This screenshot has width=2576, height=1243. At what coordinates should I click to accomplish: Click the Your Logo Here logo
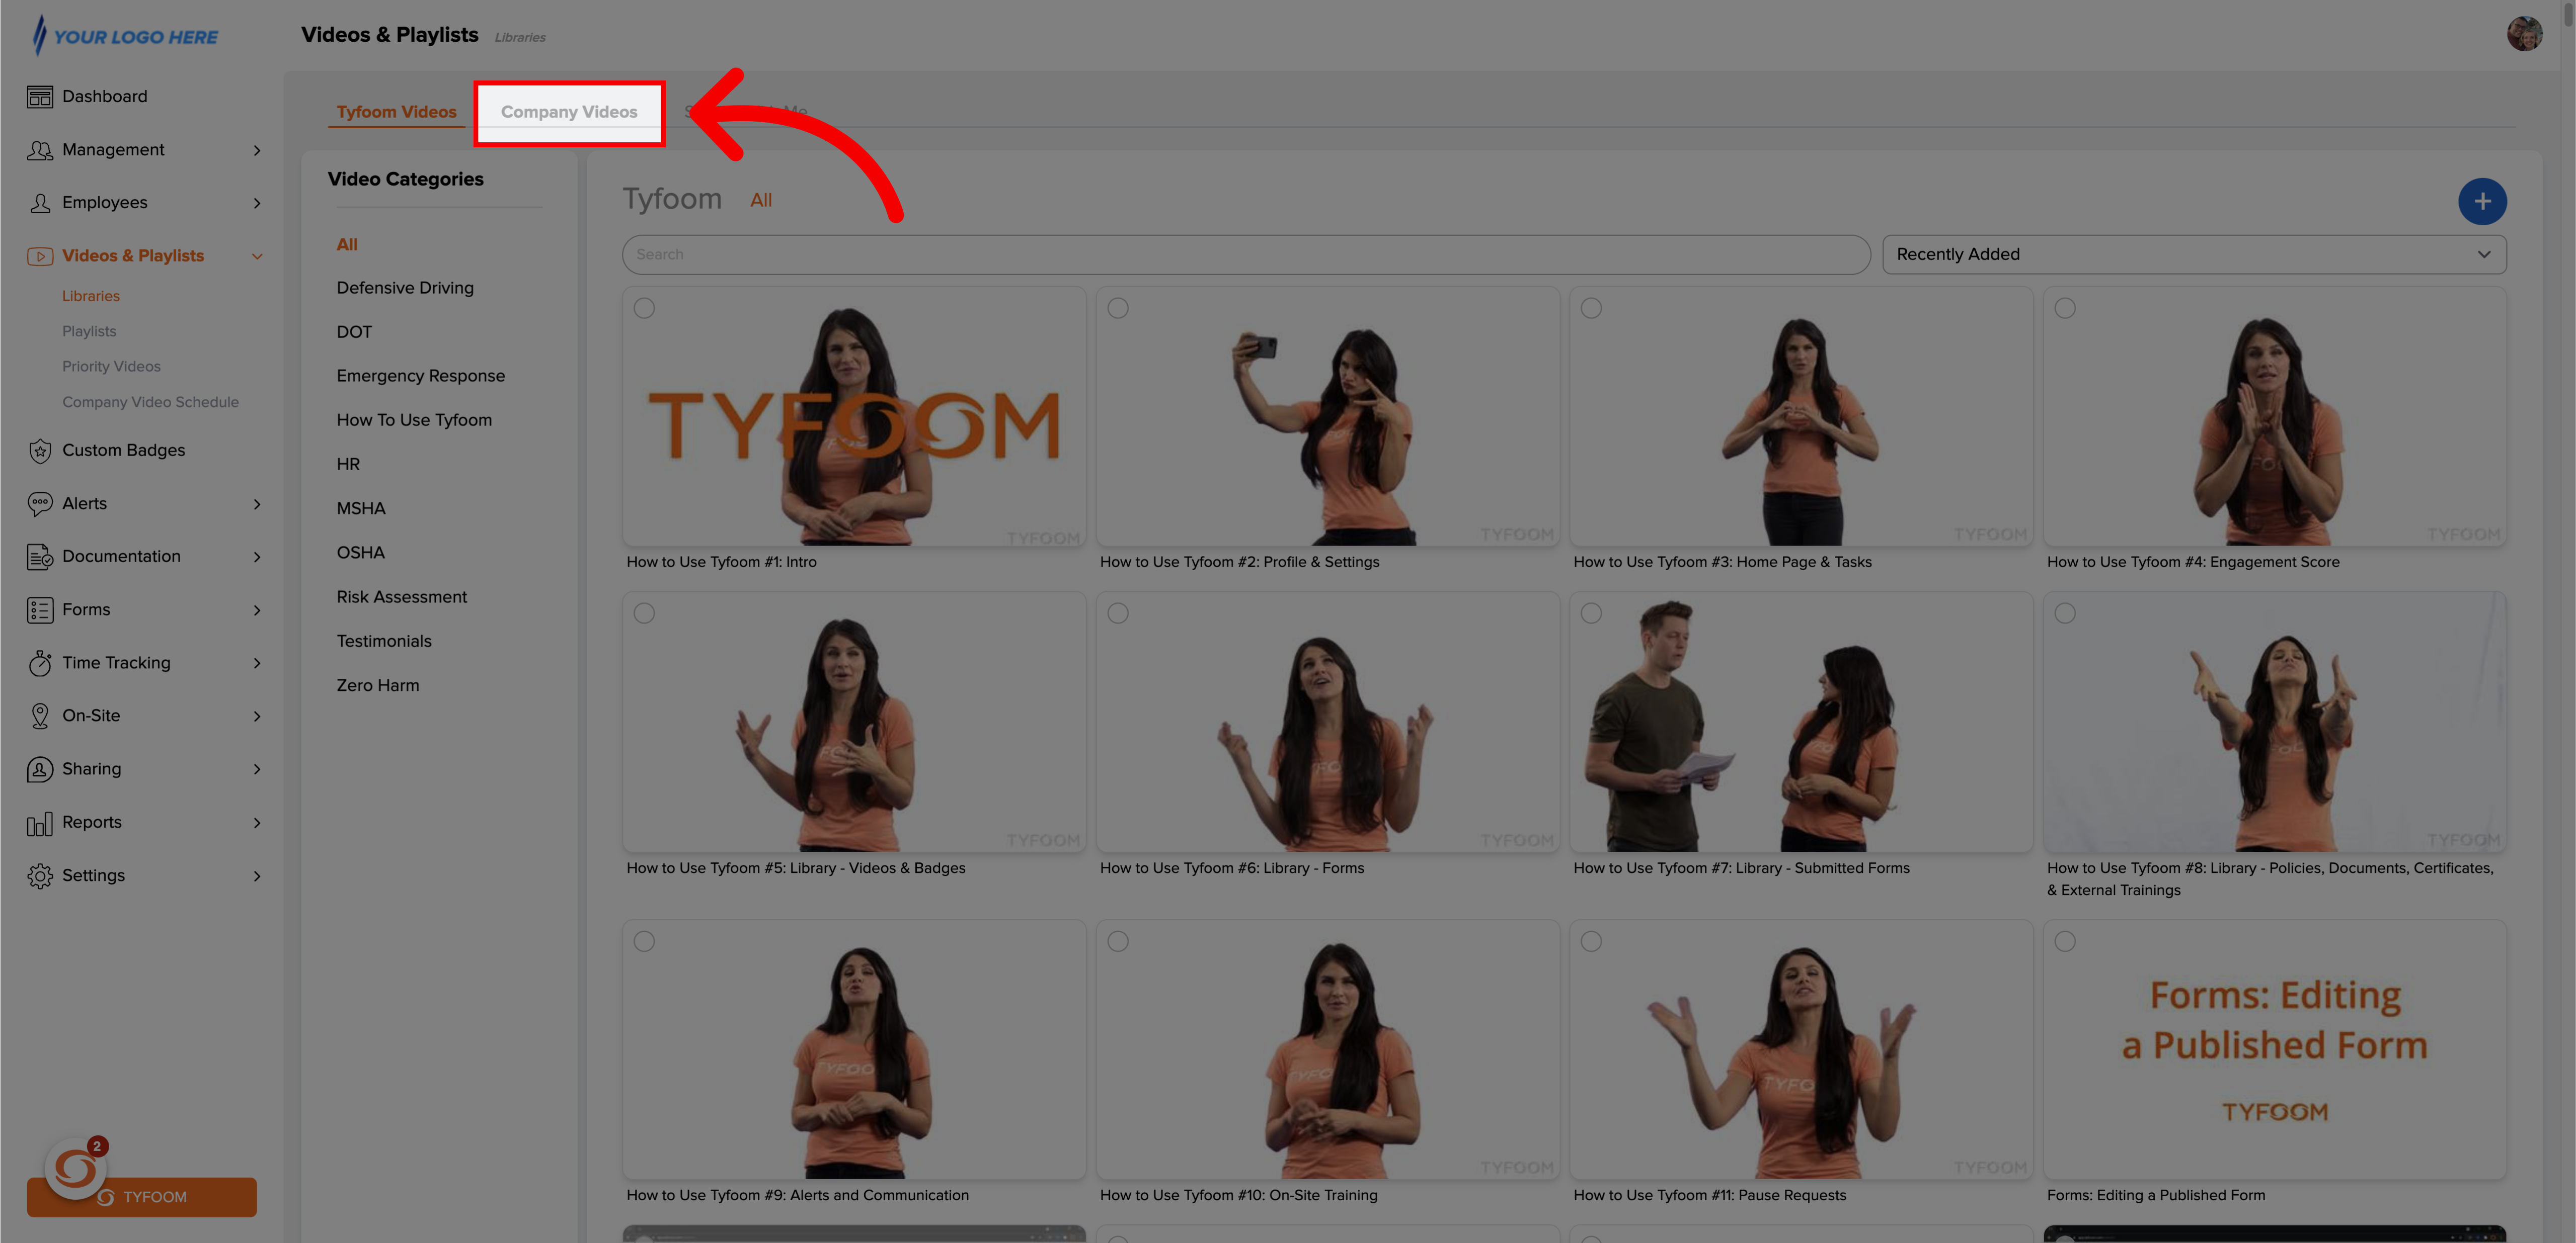[x=124, y=36]
